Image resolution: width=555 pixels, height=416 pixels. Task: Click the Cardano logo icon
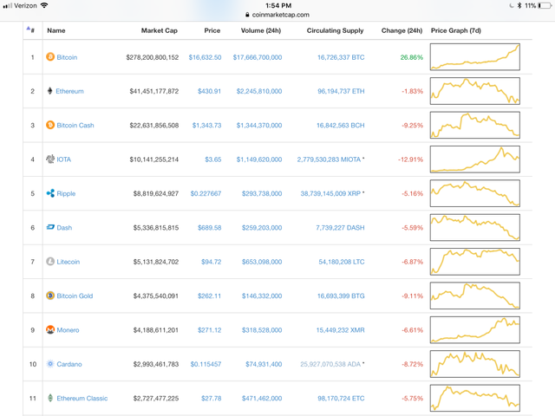tap(50, 364)
